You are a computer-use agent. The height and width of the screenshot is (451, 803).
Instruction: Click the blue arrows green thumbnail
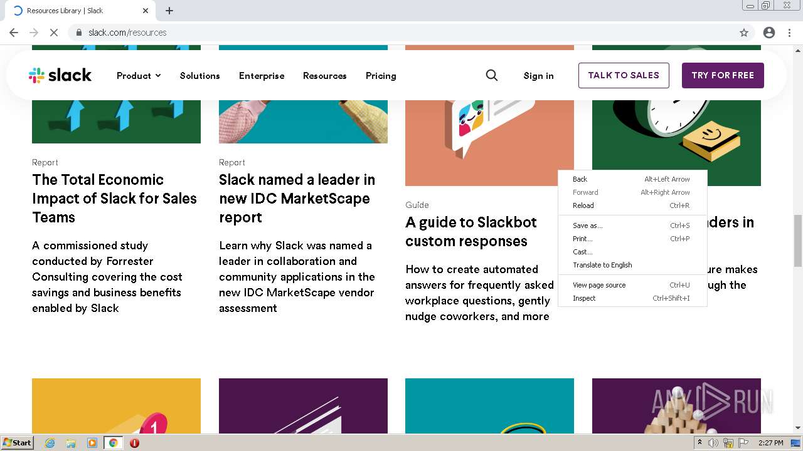tap(116, 120)
